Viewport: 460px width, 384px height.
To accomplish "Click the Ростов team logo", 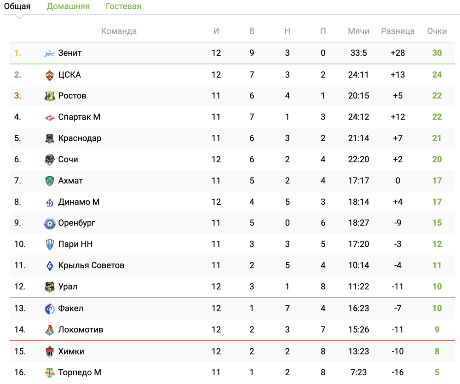I will coord(50,96).
